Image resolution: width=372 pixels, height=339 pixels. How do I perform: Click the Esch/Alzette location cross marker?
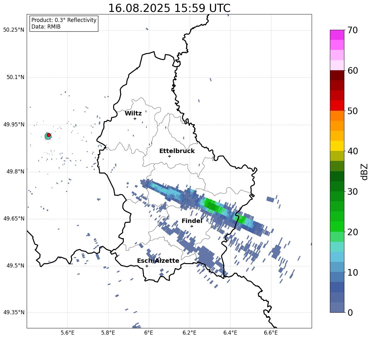click(x=147, y=266)
